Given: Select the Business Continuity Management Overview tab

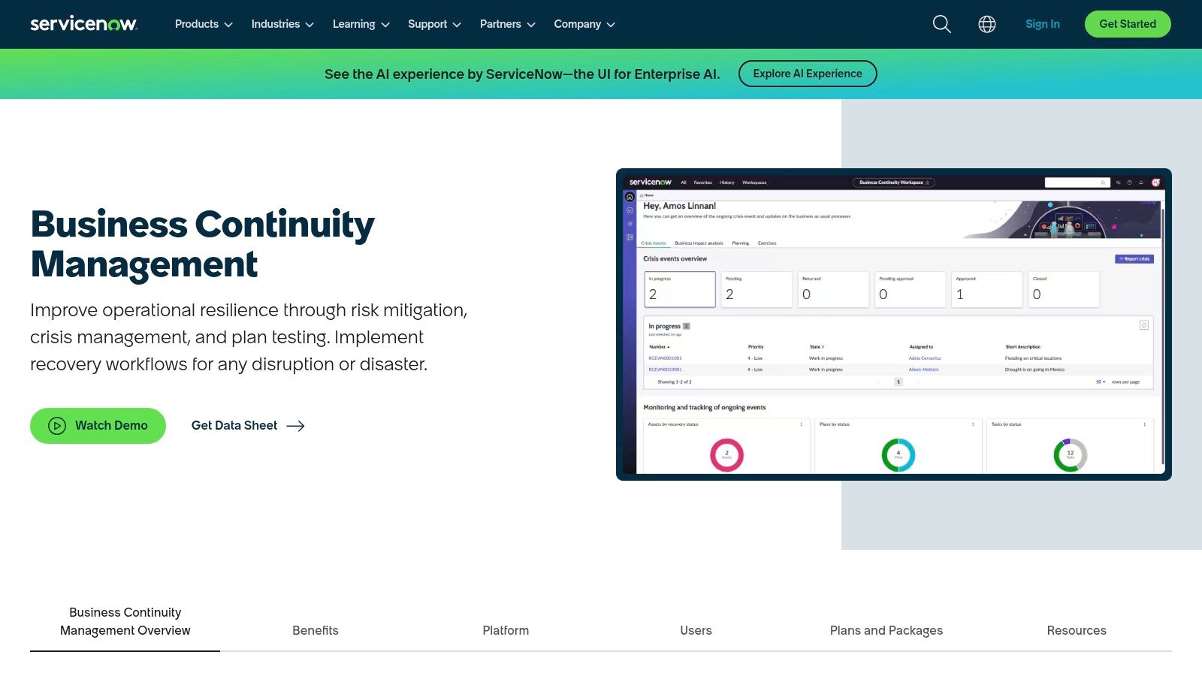Looking at the screenshot, I should coord(125,622).
